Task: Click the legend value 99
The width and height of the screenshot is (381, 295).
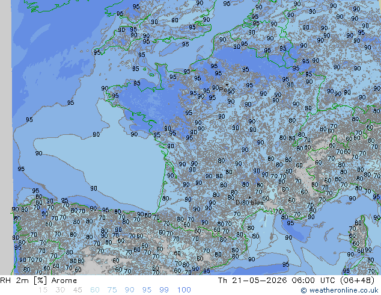Action: pos(164,290)
